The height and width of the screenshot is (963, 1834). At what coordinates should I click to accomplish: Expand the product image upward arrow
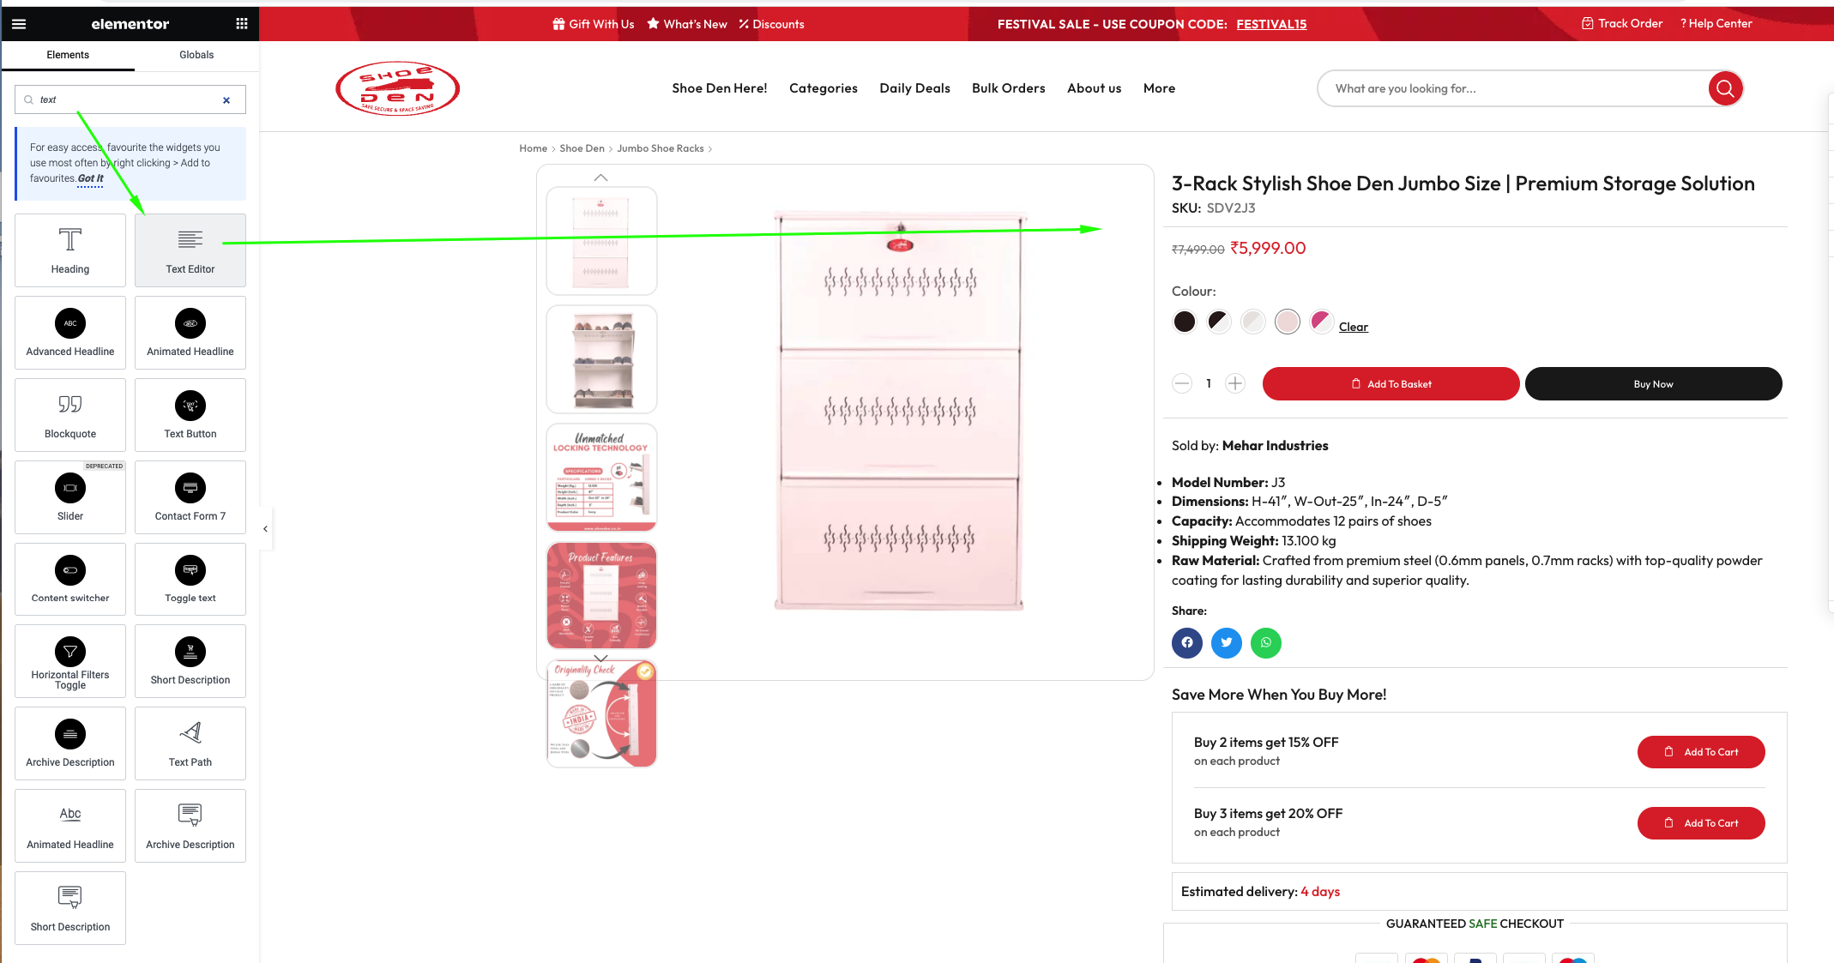coord(600,177)
